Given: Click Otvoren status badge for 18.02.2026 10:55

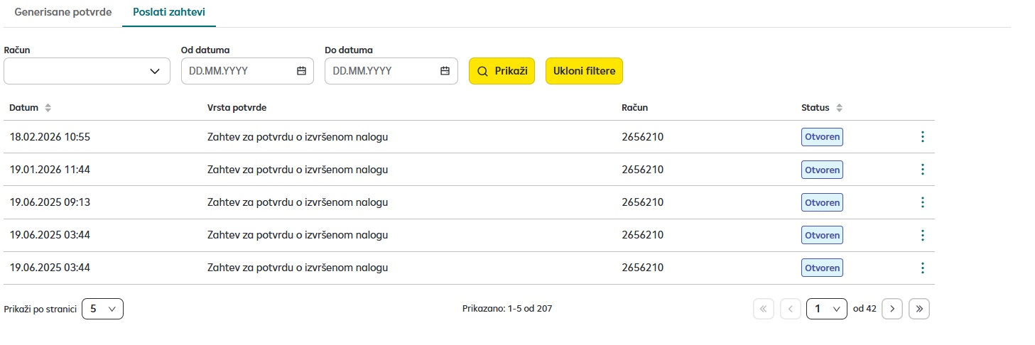Looking at the screenshot, I should (822, 137).
